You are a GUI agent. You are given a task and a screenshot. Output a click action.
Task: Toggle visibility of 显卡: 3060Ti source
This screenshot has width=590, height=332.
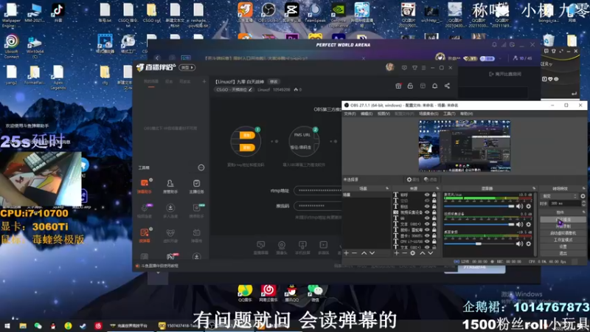[x=427, y=235]
